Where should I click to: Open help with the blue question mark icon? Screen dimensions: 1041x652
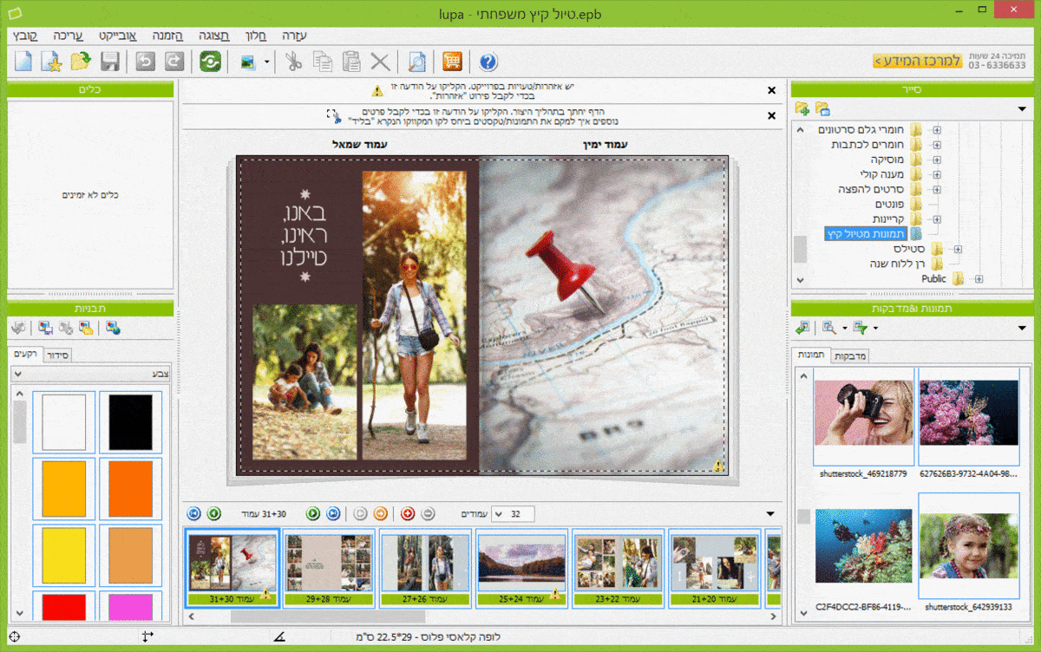click(x=488, y=62)
